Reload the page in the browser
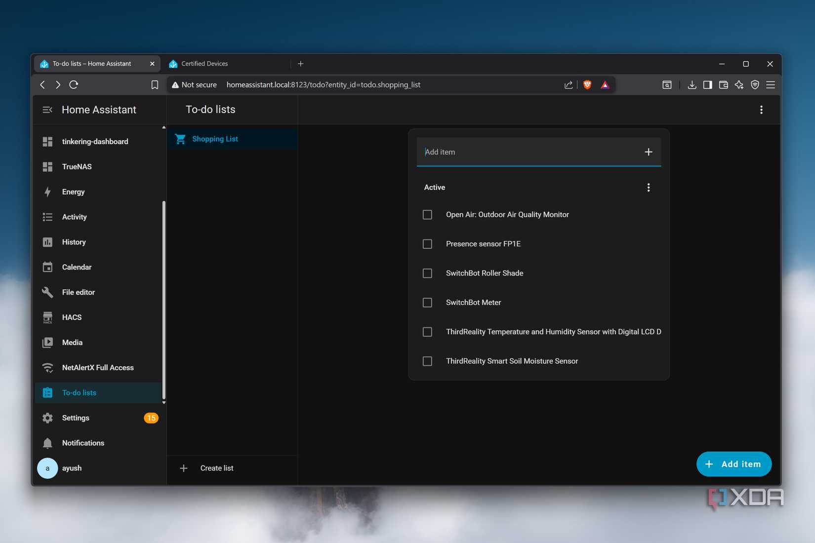815x543 pixels. 74,85
